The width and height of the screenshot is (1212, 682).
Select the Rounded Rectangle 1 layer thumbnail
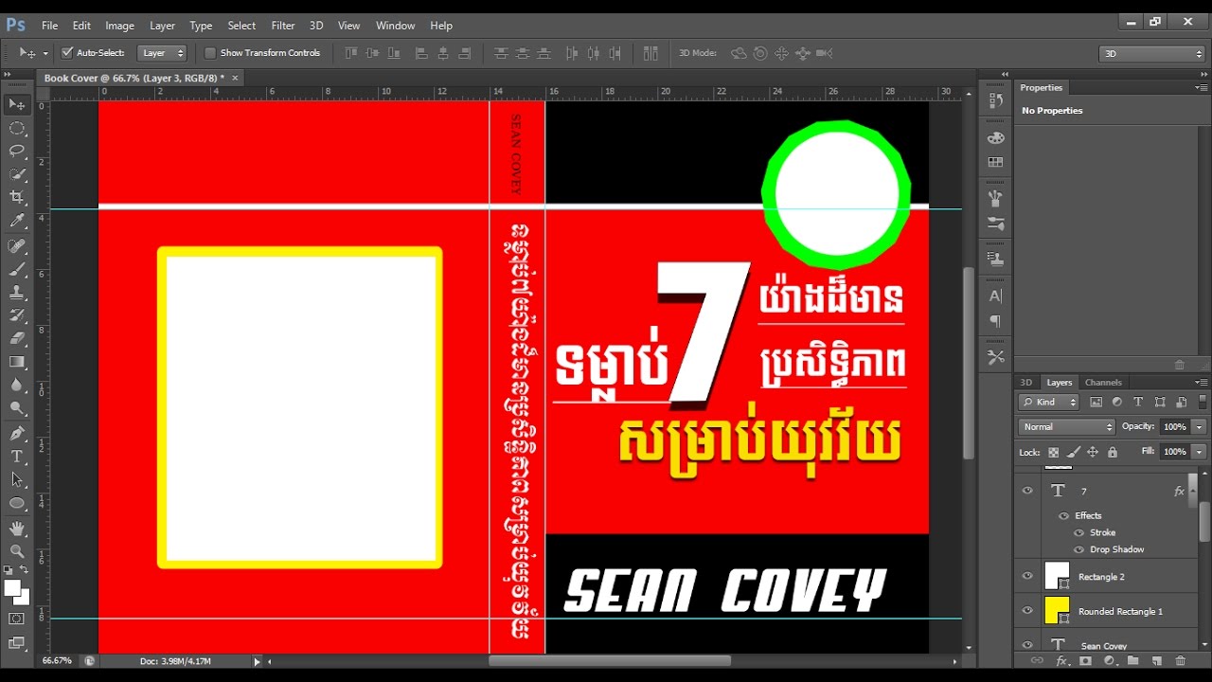click(1057, 611)
